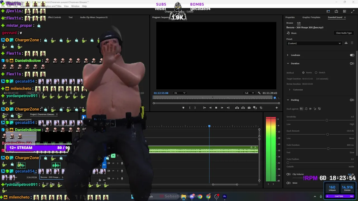Toggle the Loudness switch

click(x=352, y=55)
